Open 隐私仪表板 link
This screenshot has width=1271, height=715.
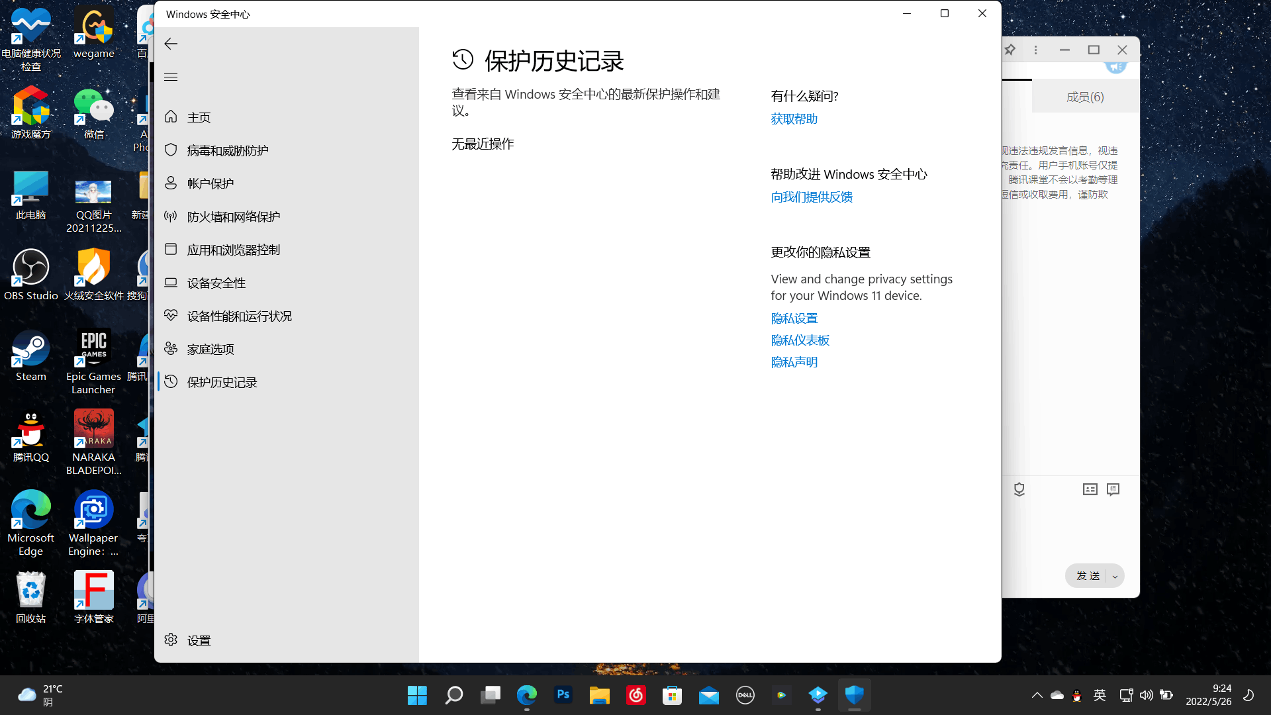pos(800,340)
